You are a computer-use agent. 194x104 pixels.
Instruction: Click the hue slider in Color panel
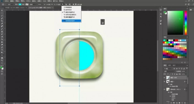point(186,23)
